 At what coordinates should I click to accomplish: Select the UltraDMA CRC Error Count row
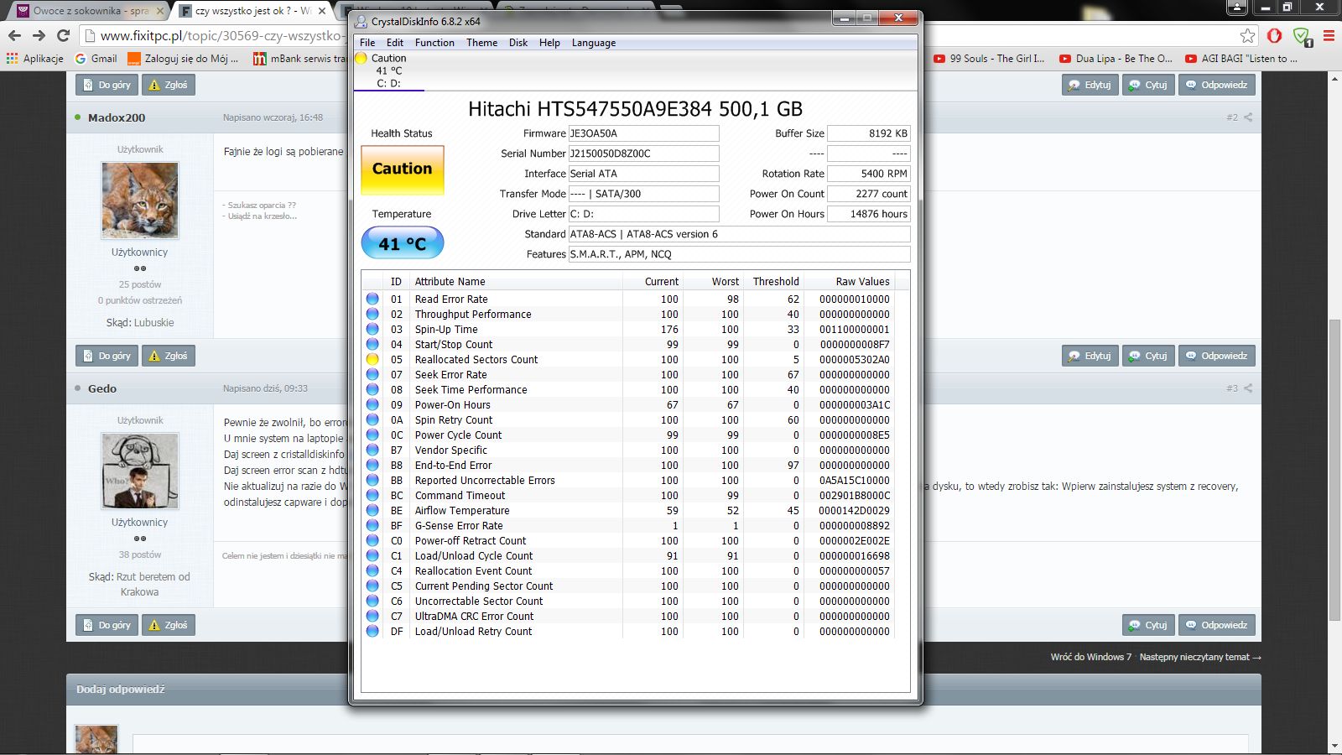click(x=629, y=616)
